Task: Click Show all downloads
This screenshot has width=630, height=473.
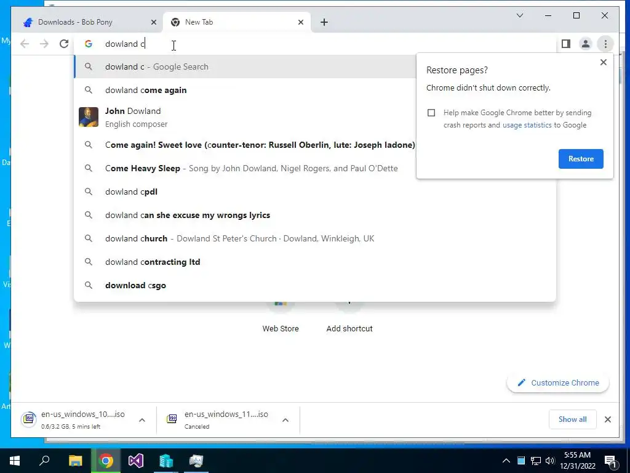Action: coord(572,419)
